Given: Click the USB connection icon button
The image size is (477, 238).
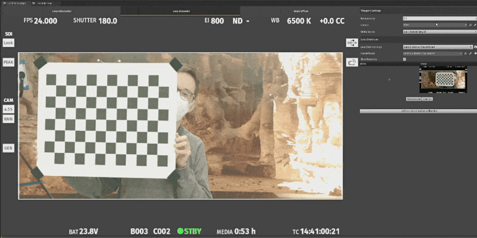Looking at the screenshot, I should (x=352, y=43).
